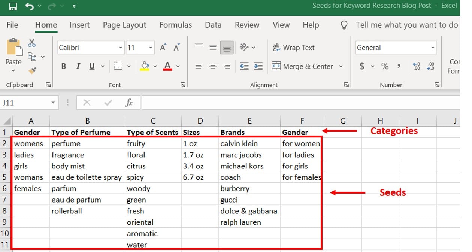This screenshot has width=472, height=252.
Task: Click the Decrease Decimal icon
Action: (x=430, y=66)
